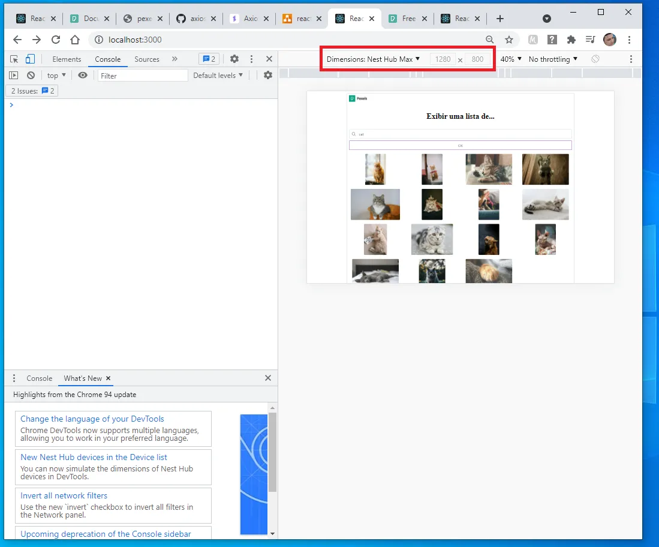Click the Pexels logo on the page
This screenshot has height=547, width=659.
(x=358, y=98)
